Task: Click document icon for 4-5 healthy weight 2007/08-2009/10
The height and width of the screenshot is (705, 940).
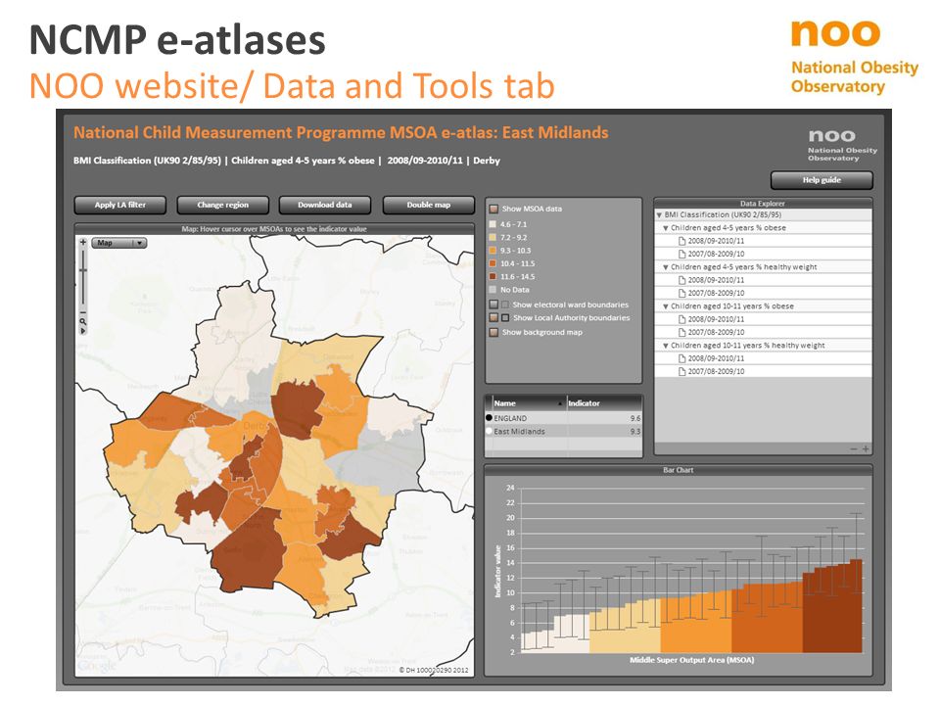Action: (x=681, y=293)
